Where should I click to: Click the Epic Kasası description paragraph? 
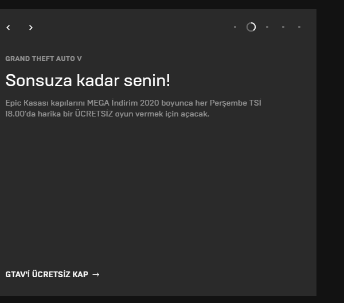133,108
